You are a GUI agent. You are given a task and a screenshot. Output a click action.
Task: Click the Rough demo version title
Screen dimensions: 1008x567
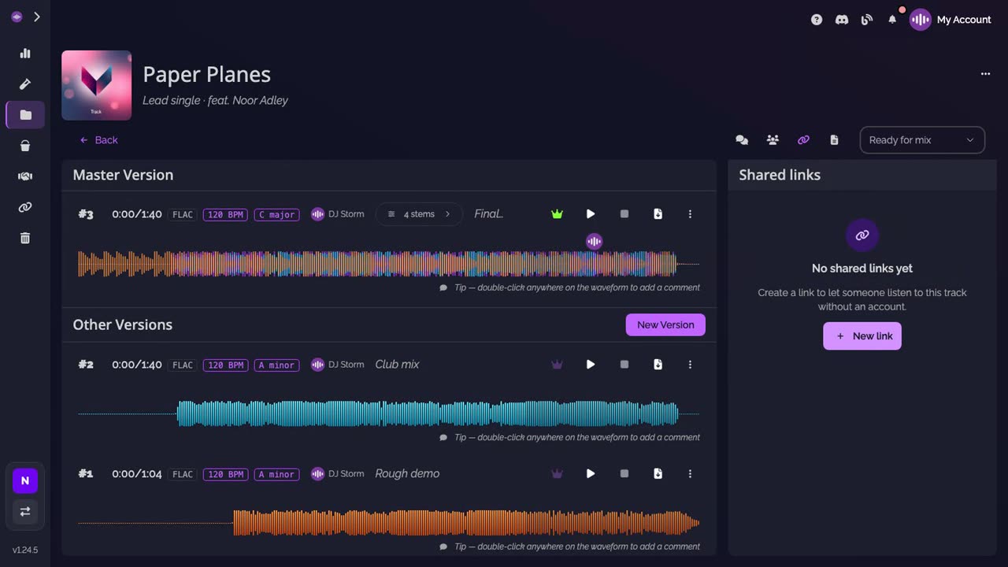point(407,474)
